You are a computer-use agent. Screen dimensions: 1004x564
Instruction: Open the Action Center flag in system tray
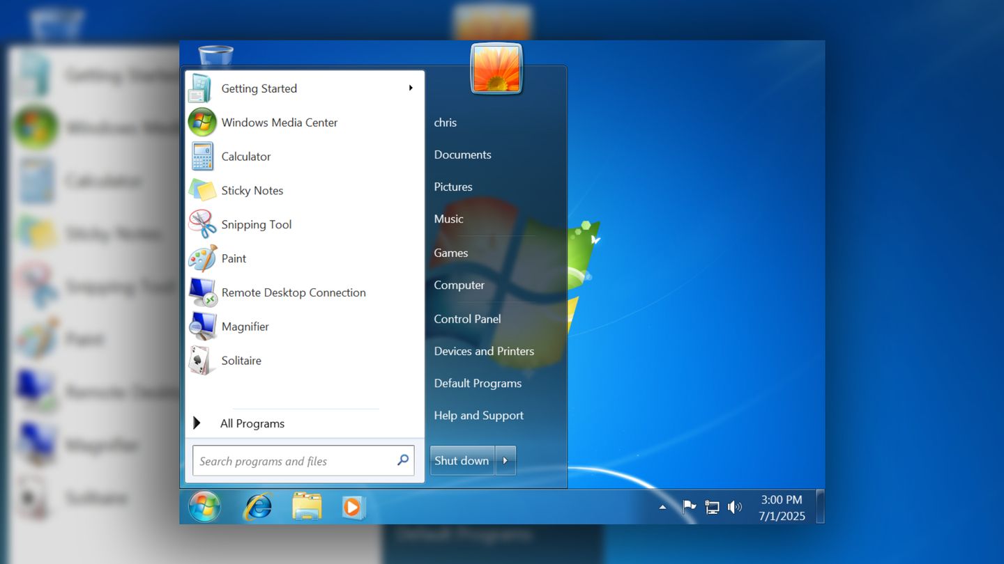(689, 507)
